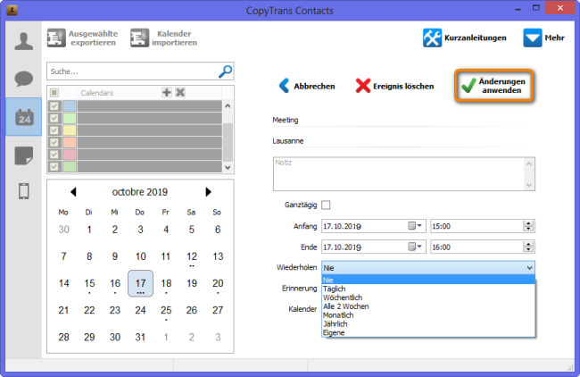Collapse the Wiederholen dropdown arrow
Viewport: 580px width, 377px height.
click(529, 268)
